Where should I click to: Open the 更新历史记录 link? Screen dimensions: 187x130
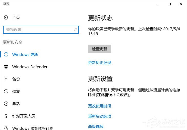[x=100, y=63]
